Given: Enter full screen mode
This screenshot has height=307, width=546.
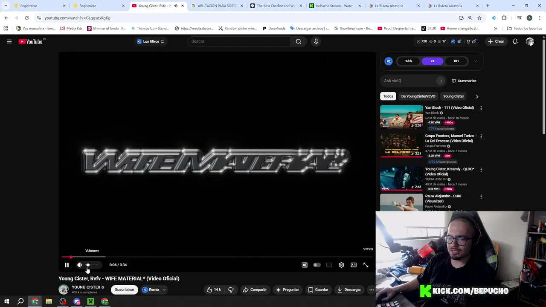Looking at the screenshot, I should pos(366,265).
